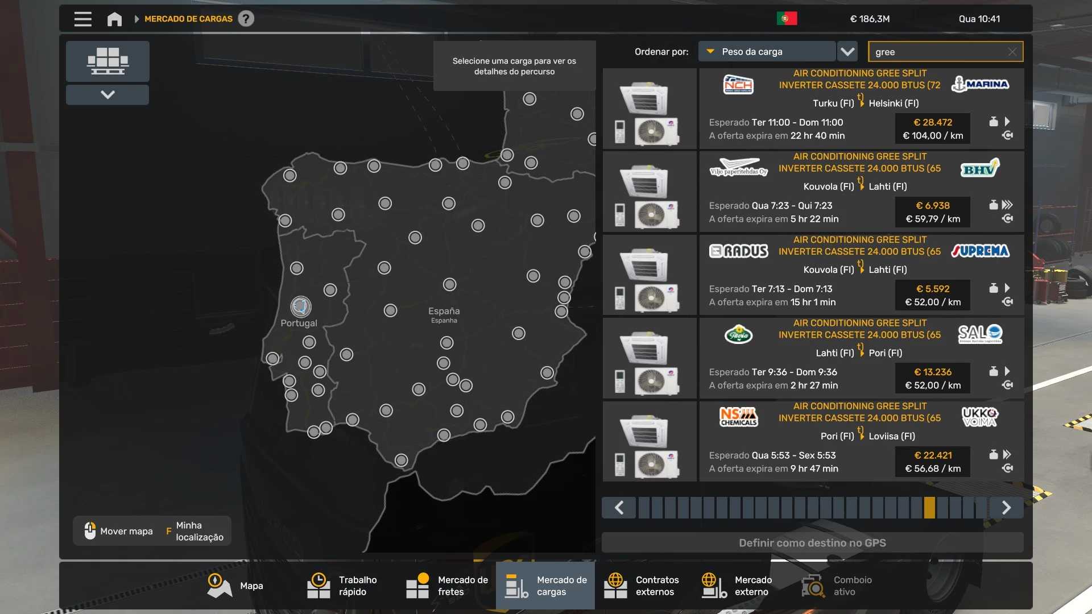Click the Trabalho rápido icon
The height and width of the screenshot is (614, 1092).
coord(318,586)
